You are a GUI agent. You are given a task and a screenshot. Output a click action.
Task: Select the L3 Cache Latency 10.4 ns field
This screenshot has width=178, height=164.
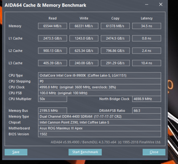point(146,63)
